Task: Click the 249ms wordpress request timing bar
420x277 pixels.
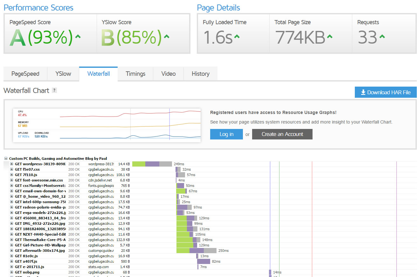Action: (x=152, y=164)
